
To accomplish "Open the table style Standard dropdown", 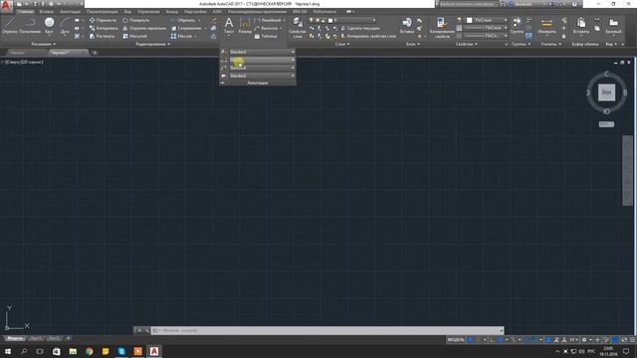I will (262, 76).
